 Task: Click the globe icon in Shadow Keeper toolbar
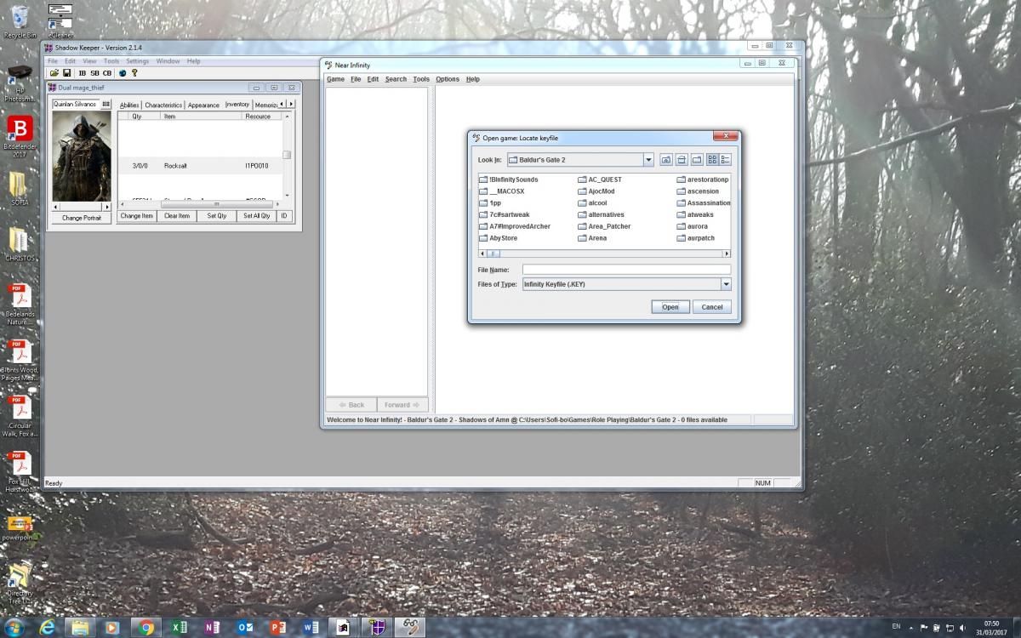click(x=123, y=73)
